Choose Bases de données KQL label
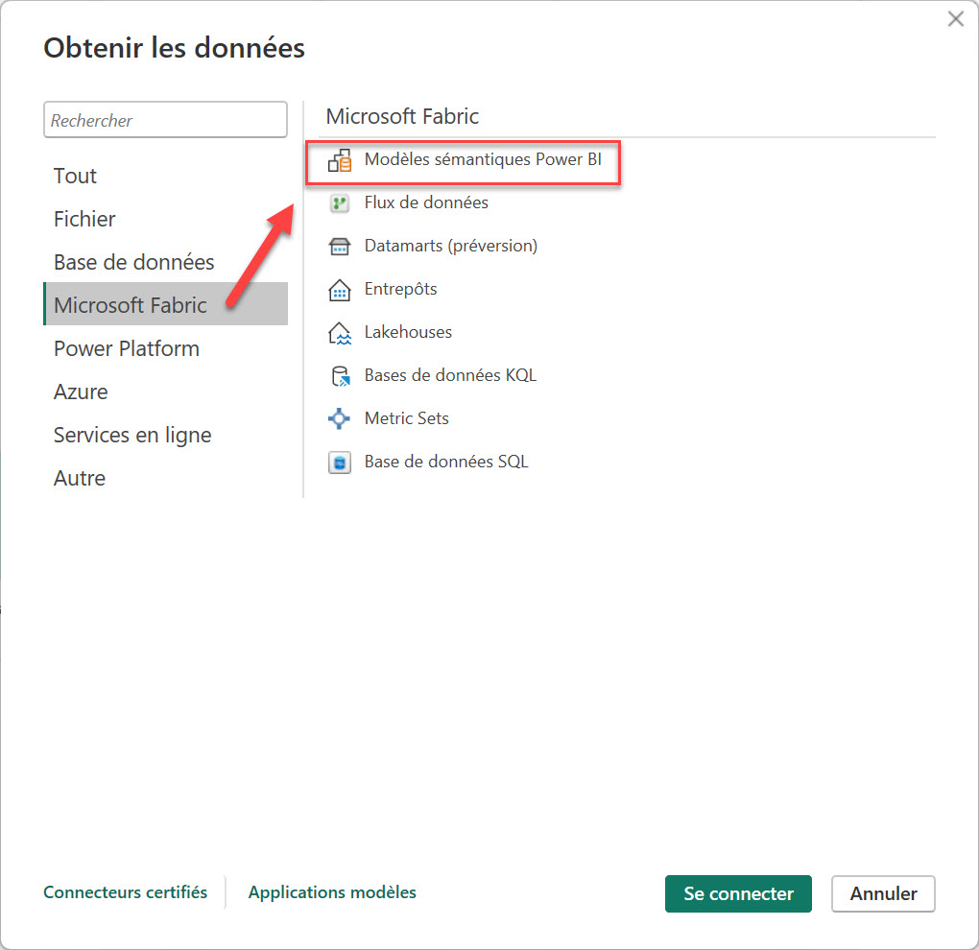 450,375
